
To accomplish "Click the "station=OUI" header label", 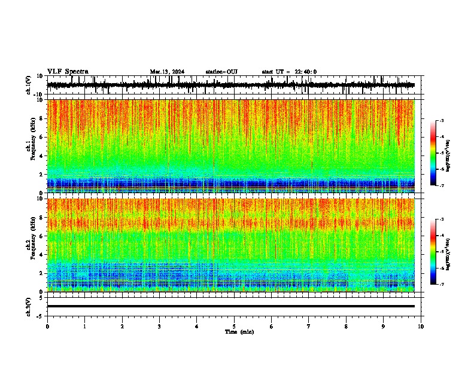I will [221, 72].
